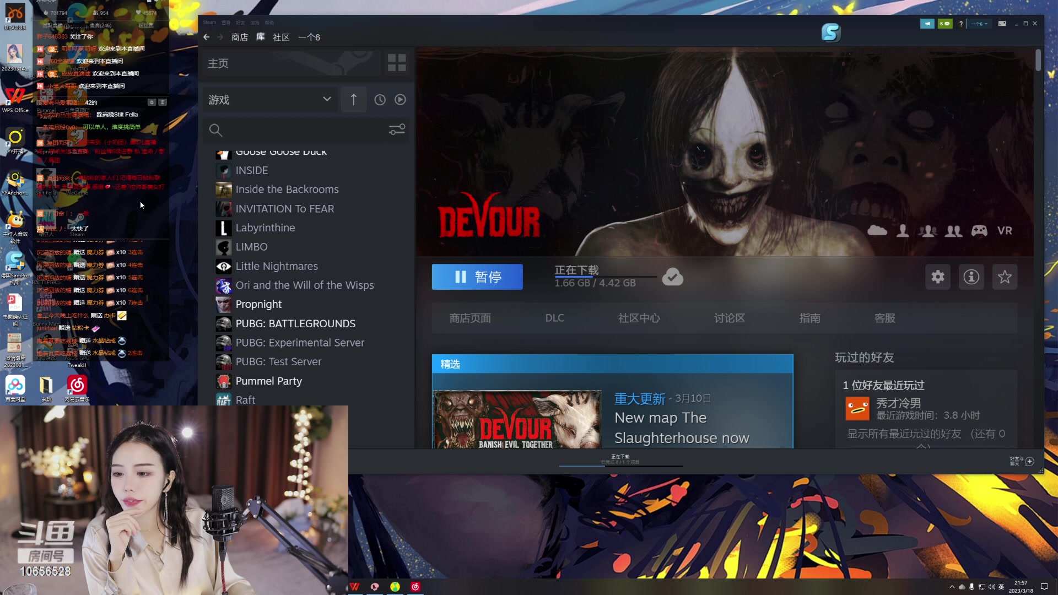Sort games list with the up arrow
This screenshot has height=595, width=1058.
pos(354,100)
